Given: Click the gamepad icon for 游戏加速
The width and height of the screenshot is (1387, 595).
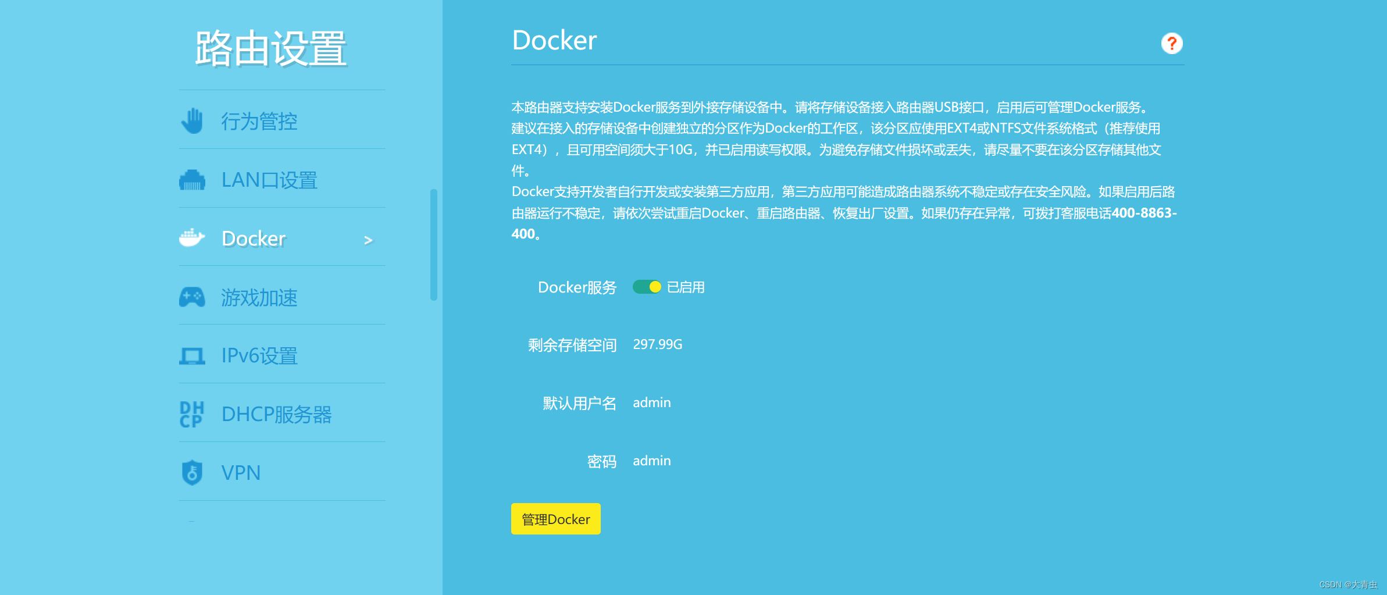Looking at the screenshot, I should [x=192, y=297].
